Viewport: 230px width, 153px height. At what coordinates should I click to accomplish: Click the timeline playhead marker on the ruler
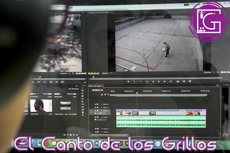(x=137, y=93)
